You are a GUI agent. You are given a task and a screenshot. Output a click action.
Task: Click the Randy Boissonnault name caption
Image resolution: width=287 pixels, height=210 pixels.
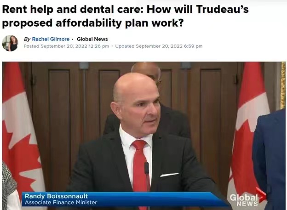click(x=56, y=196)
